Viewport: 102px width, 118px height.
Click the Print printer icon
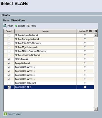click(28, 26)
